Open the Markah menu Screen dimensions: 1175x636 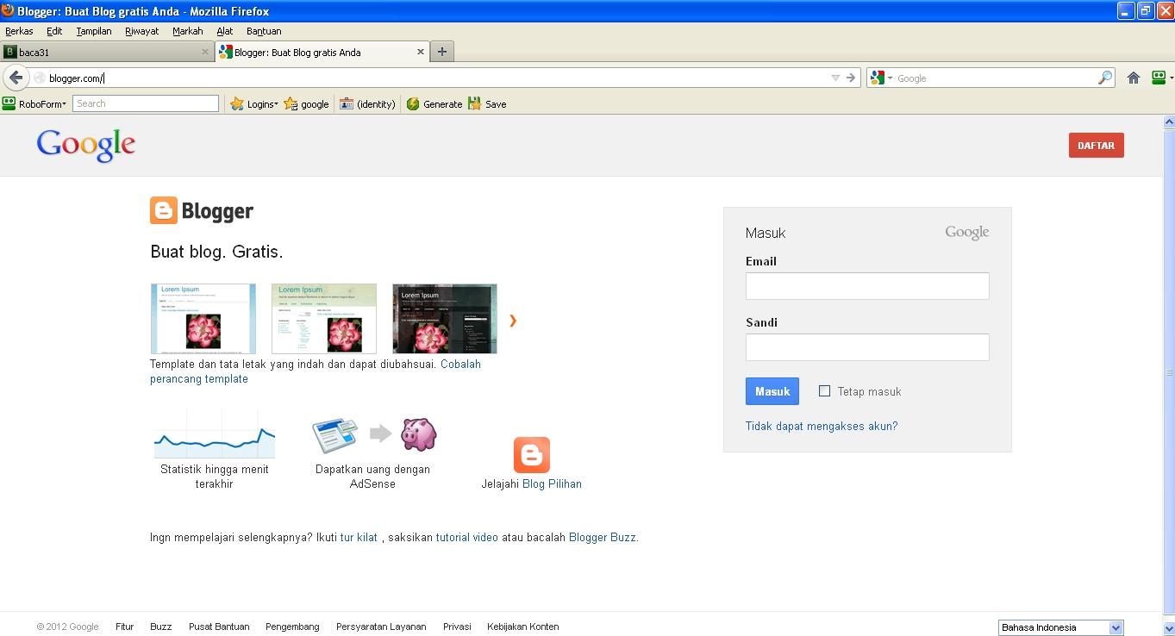[188, 31]
